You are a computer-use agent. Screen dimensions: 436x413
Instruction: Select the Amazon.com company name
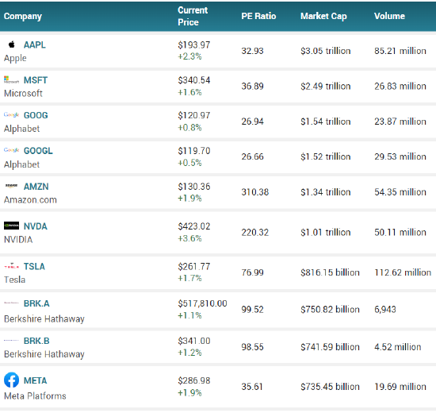pos(30,200)
